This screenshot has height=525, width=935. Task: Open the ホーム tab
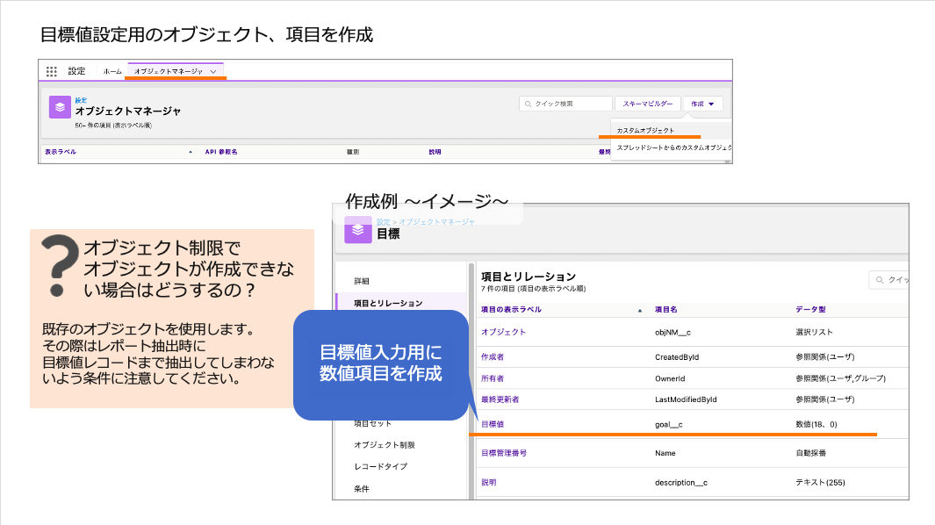112,72
